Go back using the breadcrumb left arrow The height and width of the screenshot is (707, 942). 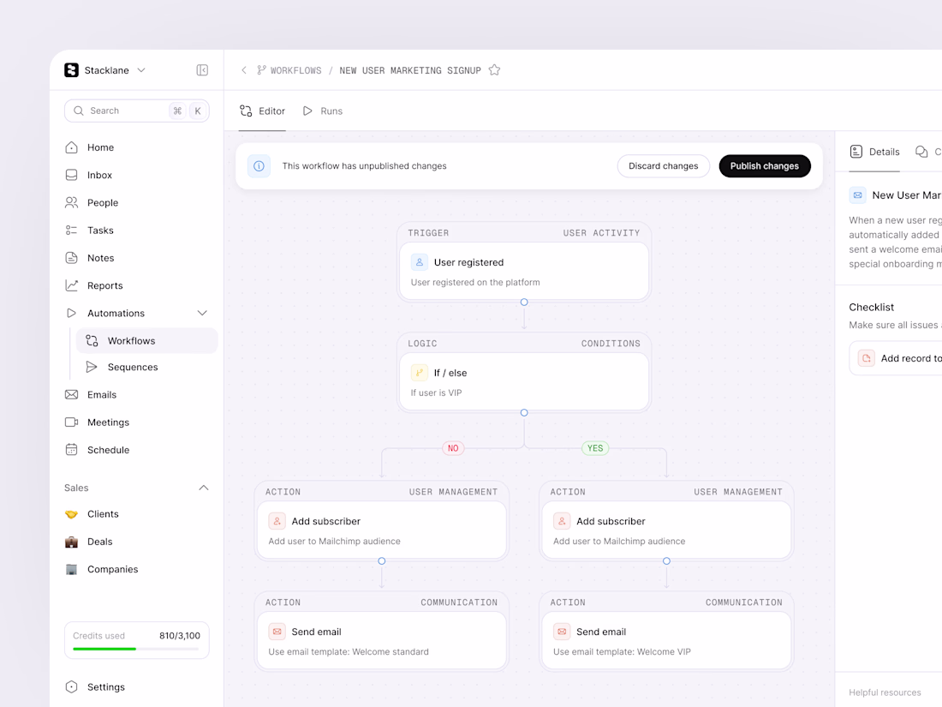pos(244,70)
